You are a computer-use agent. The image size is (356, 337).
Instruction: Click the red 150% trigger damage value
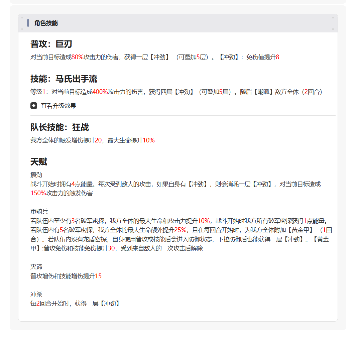(x=38, y=193)
